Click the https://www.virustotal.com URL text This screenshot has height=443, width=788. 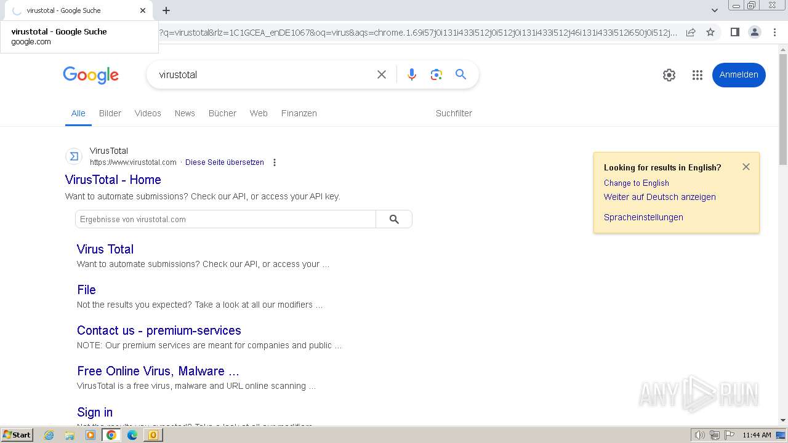(x=133, y=162)
